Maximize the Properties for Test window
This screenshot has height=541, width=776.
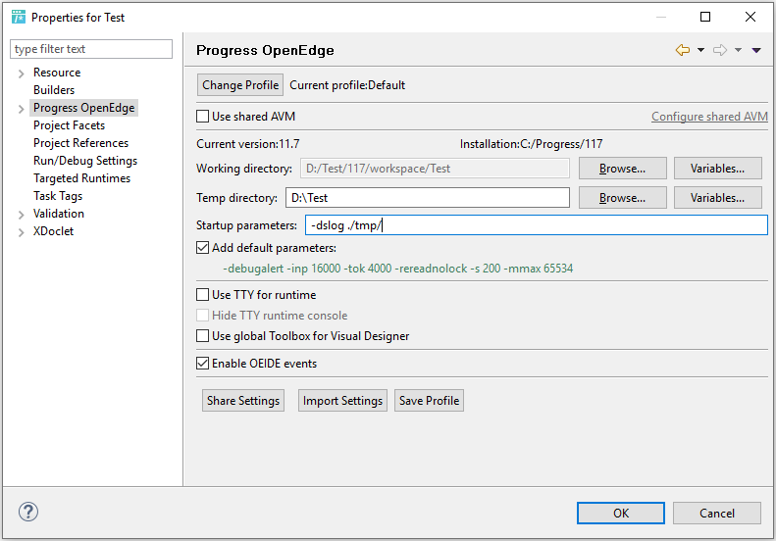705,17
